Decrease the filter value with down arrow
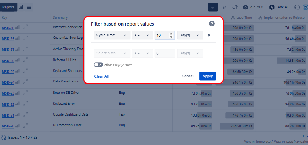This screenshot has width=308, height=145. [x=171, y=37]
